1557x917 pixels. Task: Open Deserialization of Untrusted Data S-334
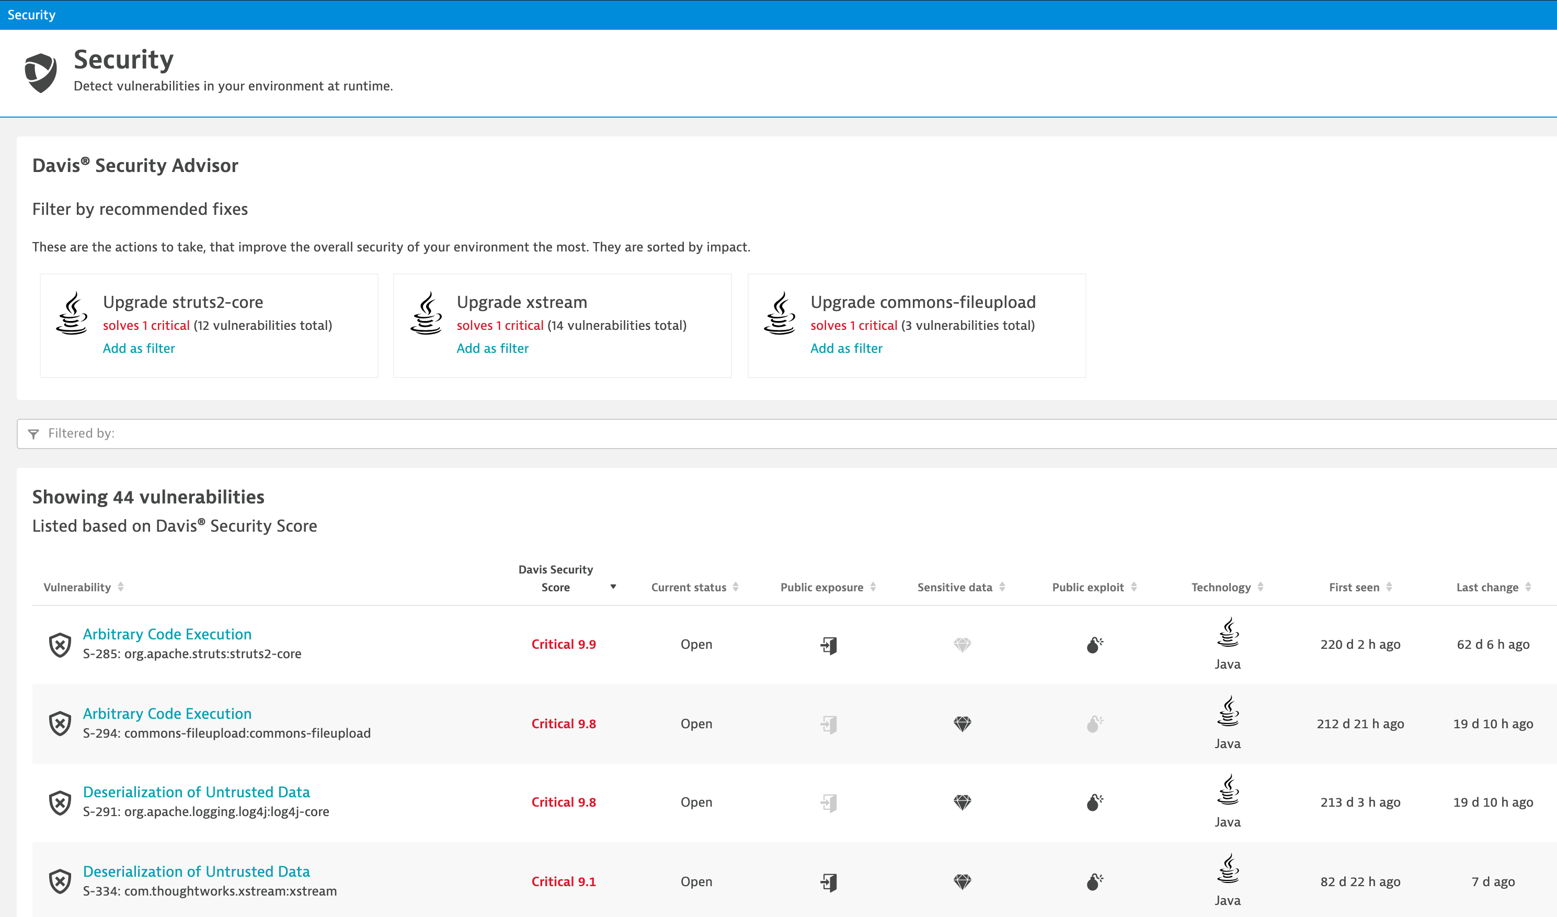tap(197, 872)
